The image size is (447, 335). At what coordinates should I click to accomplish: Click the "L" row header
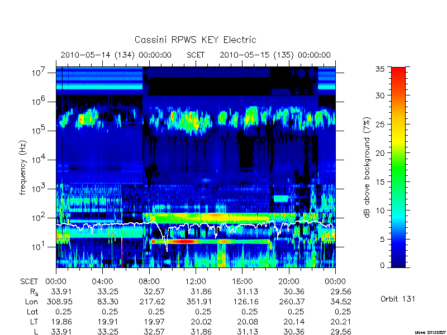pyautogui.click(x=36, y=332)
